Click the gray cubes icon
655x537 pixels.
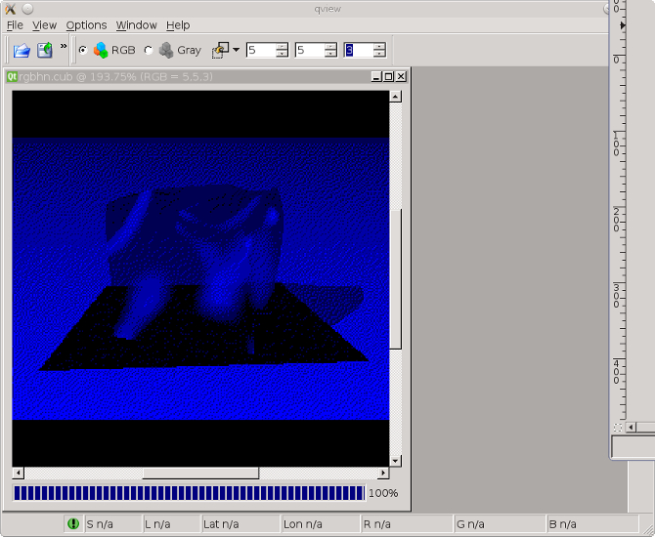[166, 50]
